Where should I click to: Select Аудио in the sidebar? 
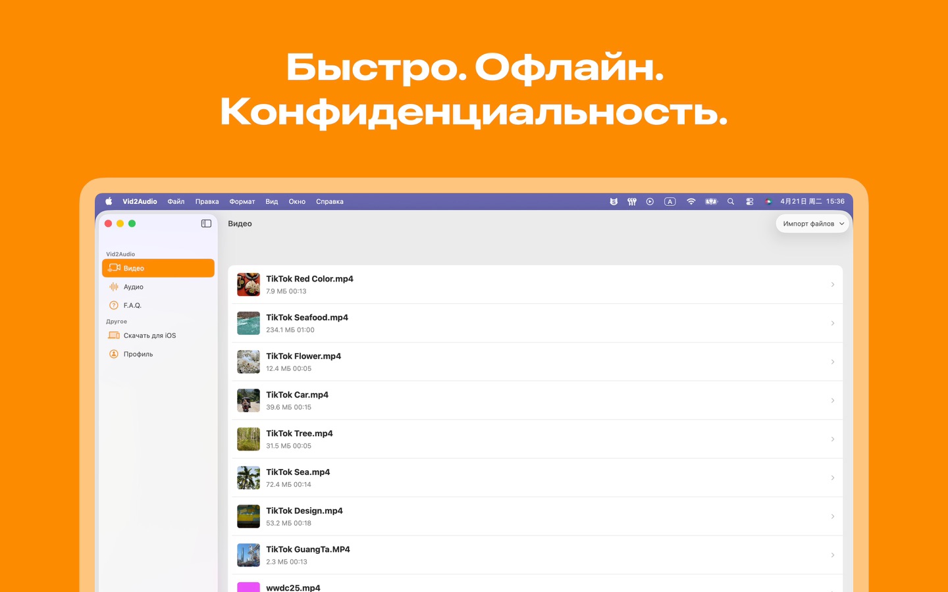coord(158,287)
